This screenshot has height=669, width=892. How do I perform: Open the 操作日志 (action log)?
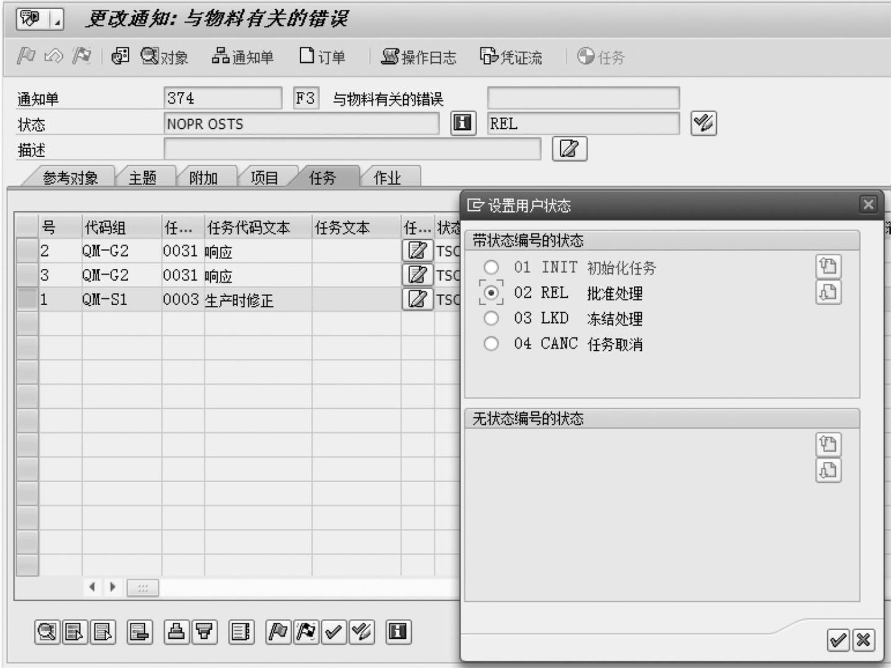(419, 57)
